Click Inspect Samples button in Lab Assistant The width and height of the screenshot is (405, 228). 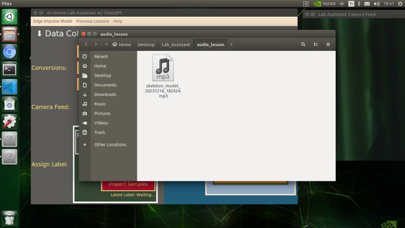tap(128, 185)
